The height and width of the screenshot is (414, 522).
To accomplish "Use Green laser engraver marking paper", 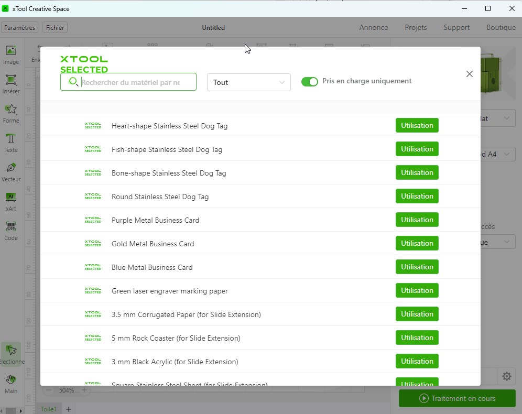I will tap(417, 290).
